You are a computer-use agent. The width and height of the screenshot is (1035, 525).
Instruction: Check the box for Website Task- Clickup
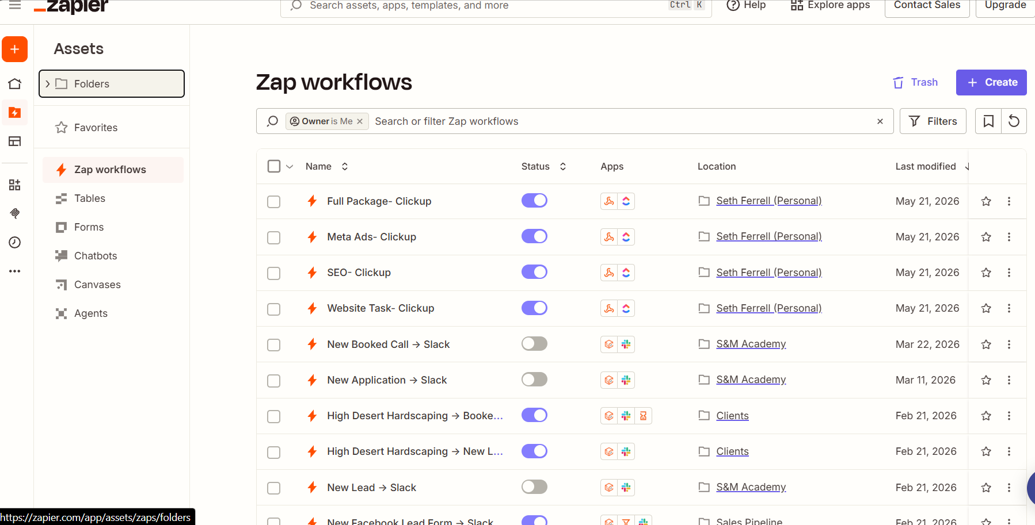[274, 309]
